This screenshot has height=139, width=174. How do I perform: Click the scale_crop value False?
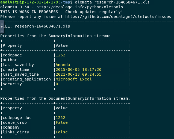62,122
